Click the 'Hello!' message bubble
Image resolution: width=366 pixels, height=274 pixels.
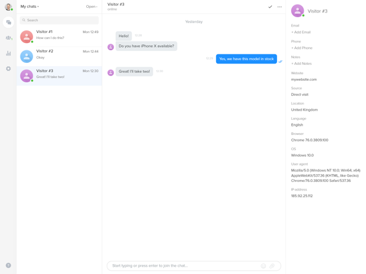pyautogui.click(x=124, y=36)
